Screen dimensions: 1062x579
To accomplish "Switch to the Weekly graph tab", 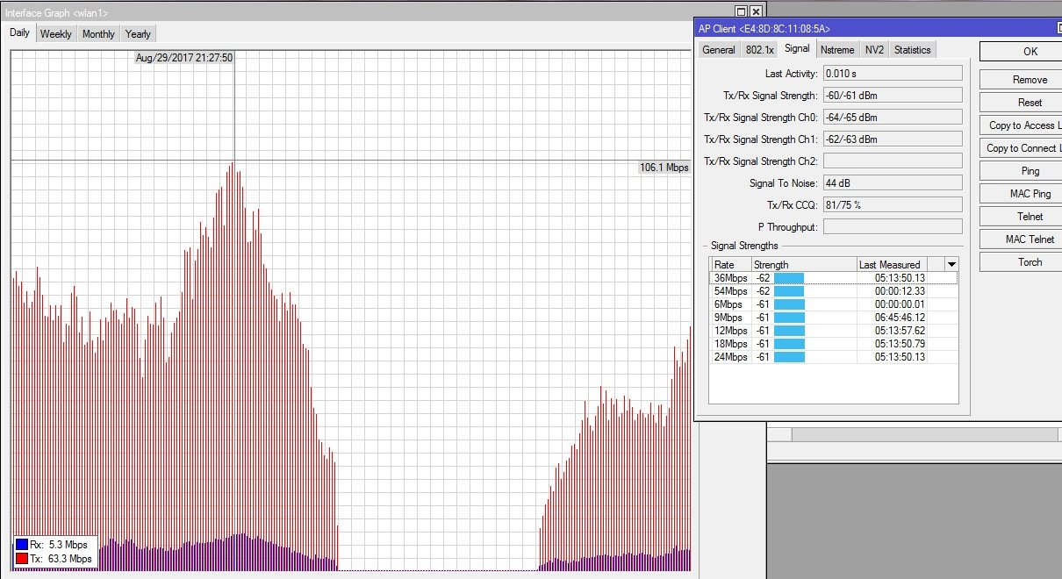I will pyautogui.click(x=56, y=34).
